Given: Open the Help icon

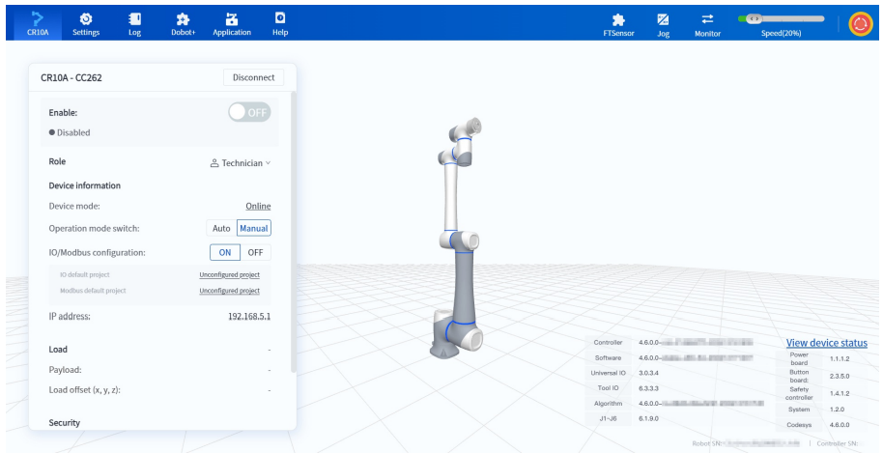Looking at the screenshot, I should click(280, 18).
